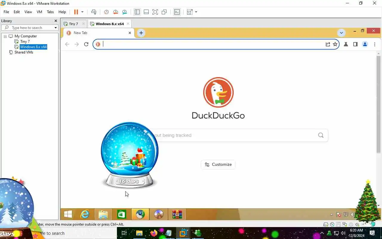The height and width of the screenshot is (239, 382).
Task: Toggle the thumbnail bar in VMware toolbar
Action: tap(146, 12)
